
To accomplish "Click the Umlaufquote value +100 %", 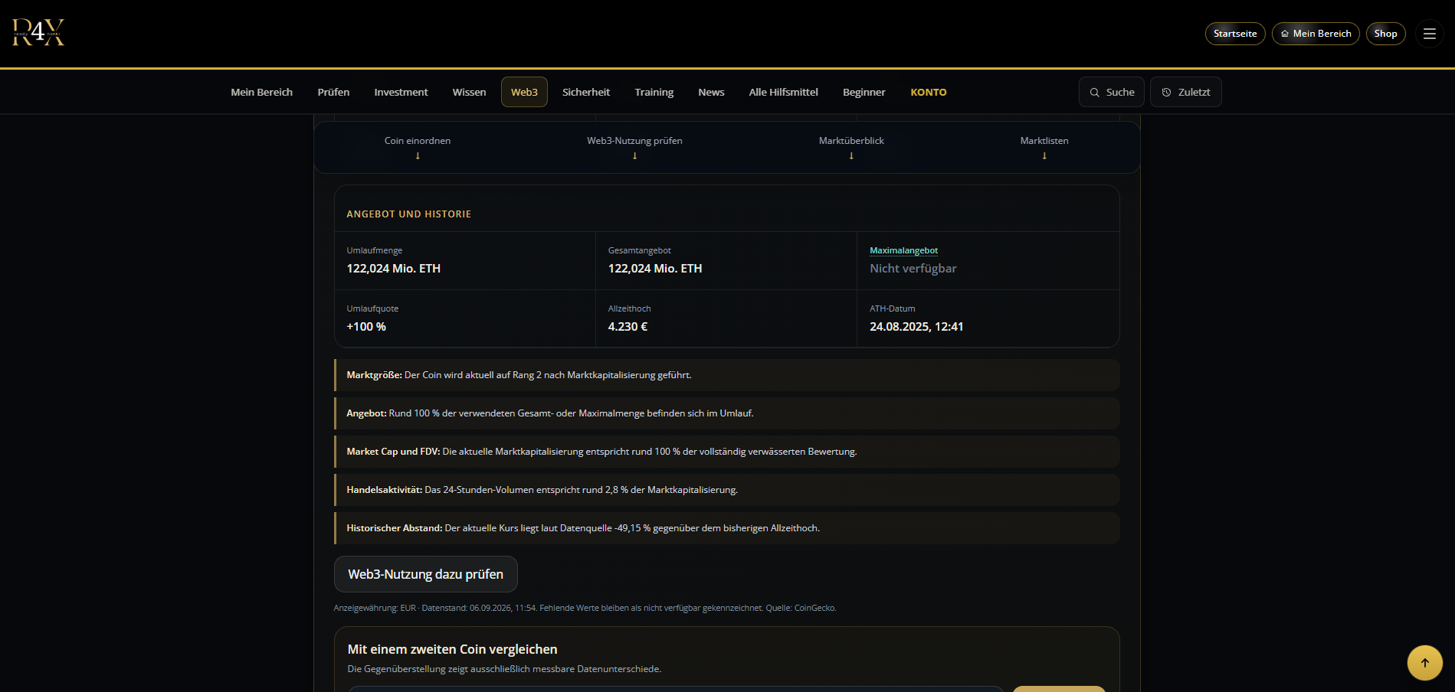I will pyautogui.click(x=366, y=327).
